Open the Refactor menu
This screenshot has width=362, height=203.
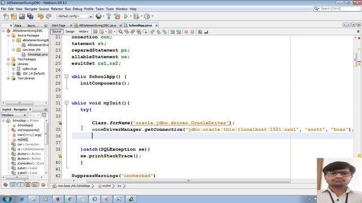(x=57, y=9)
